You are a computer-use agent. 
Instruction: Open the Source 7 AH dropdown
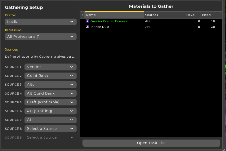[50, 120]
